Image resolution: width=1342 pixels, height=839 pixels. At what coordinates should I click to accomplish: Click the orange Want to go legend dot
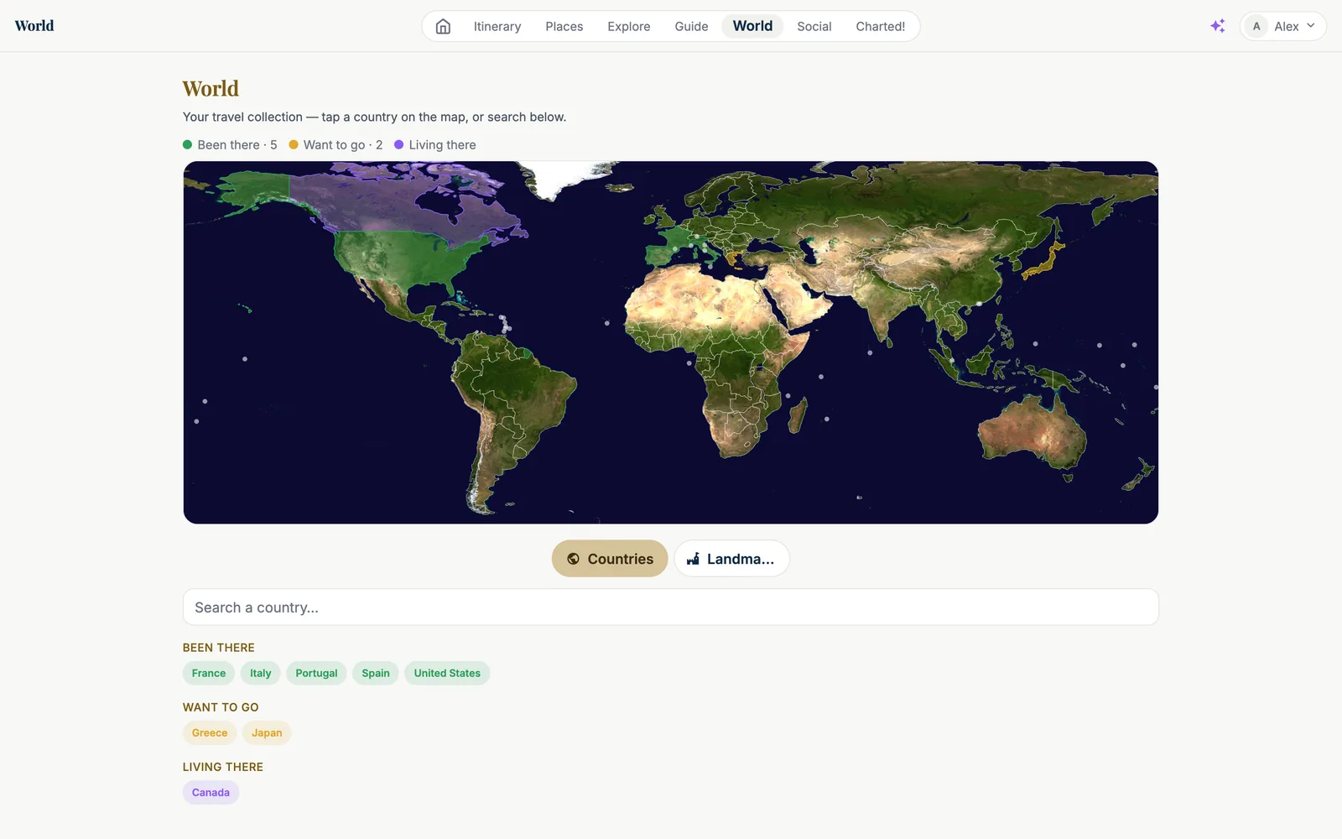click(x=294, y=144)
